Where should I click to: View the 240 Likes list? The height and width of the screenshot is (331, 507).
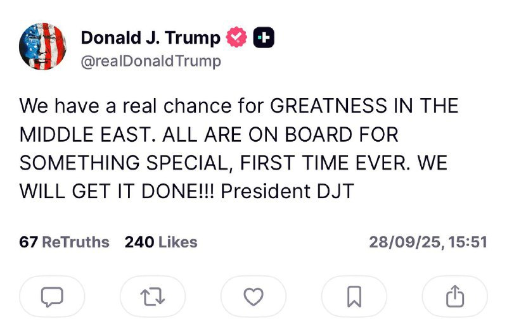click(161, 242)
